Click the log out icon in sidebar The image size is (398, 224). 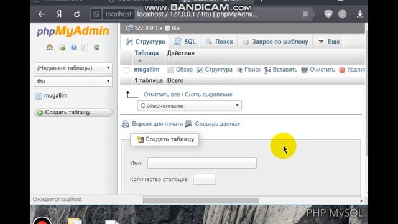(x=62, y=47)
